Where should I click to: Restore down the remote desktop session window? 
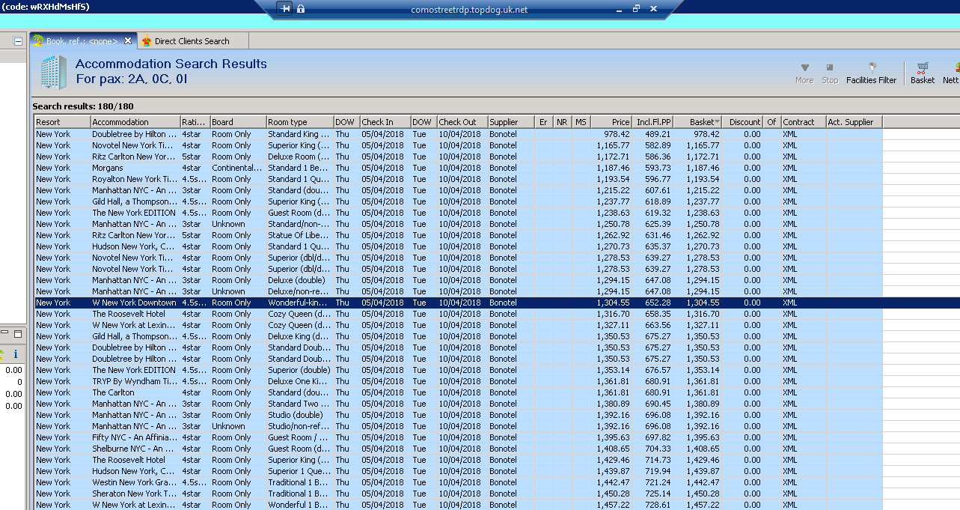point(636,9)
